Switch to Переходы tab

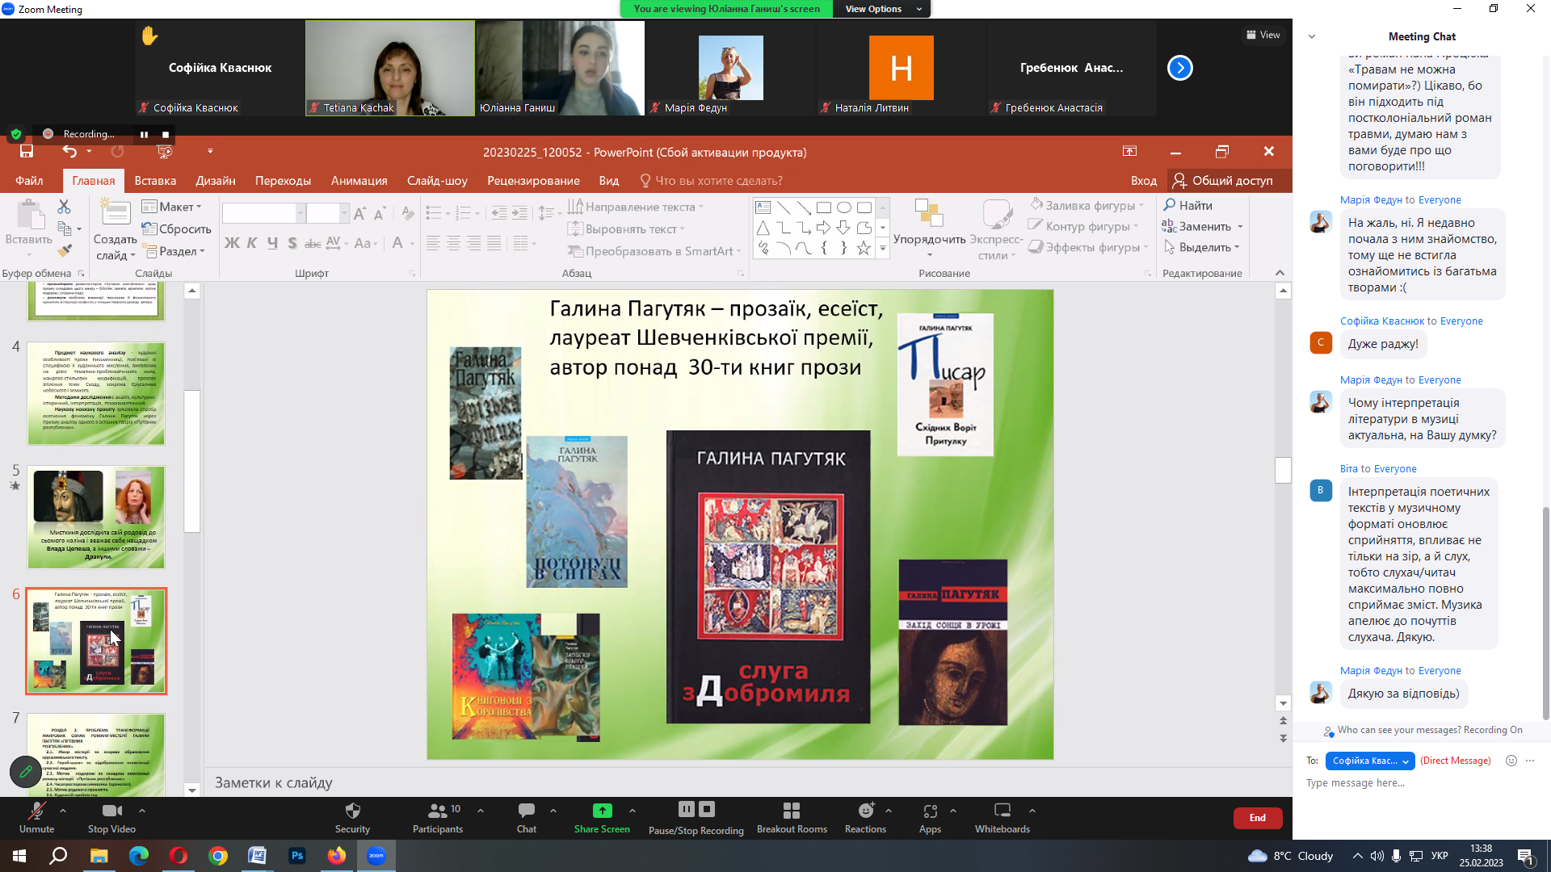[x=283, y=181]
